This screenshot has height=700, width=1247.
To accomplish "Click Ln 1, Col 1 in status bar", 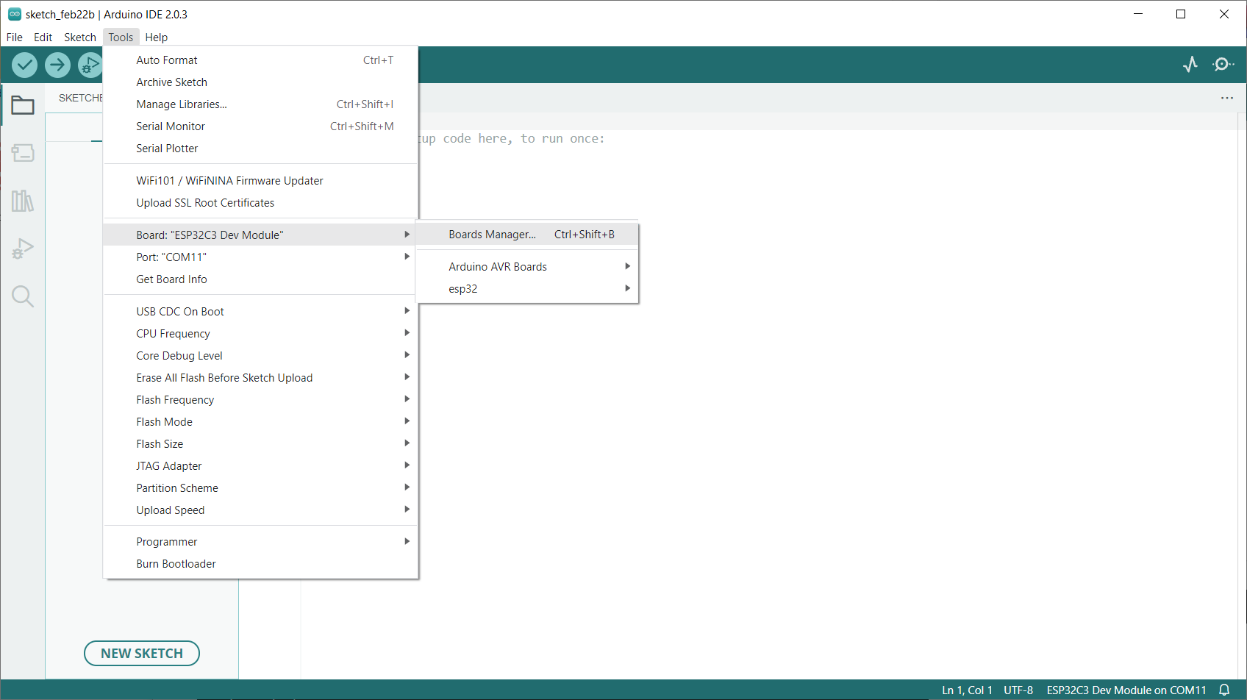I will click(x=967, y=690).
